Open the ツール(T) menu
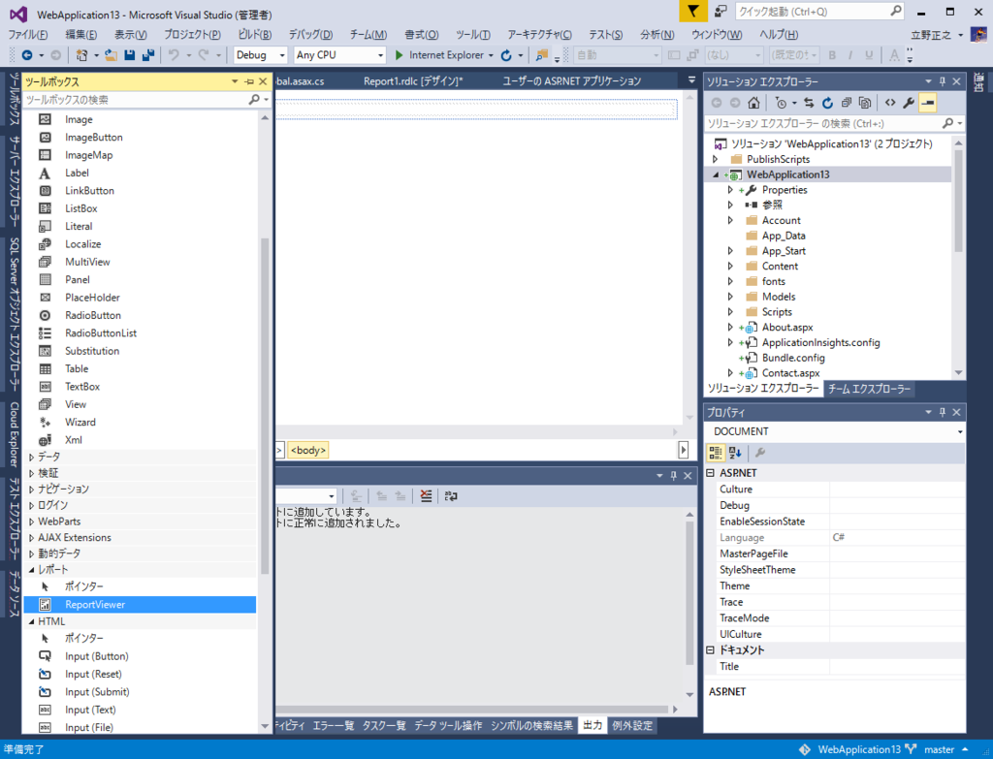The width and height of the screenshot is (993, 759). [x=473, y=35]
